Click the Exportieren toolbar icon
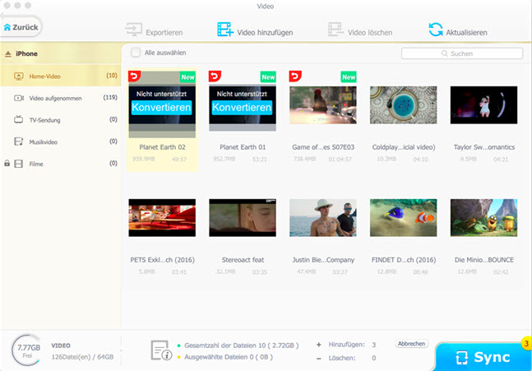 pos(132,32)
